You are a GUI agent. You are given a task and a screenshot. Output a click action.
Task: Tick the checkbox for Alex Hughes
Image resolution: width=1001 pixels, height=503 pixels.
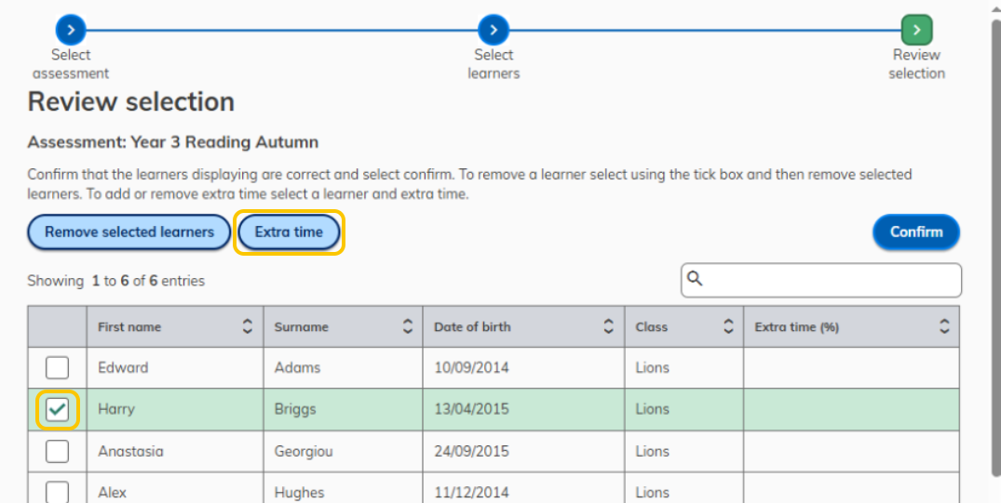(58, 492)
